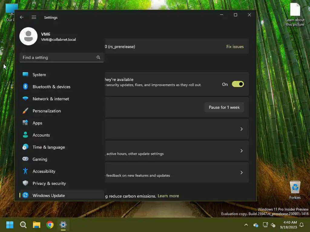The height and width of the screenshot is (232, 310).
Task: Click the VM6 account name
Action: pyautogui.click(x=45, y=34)
